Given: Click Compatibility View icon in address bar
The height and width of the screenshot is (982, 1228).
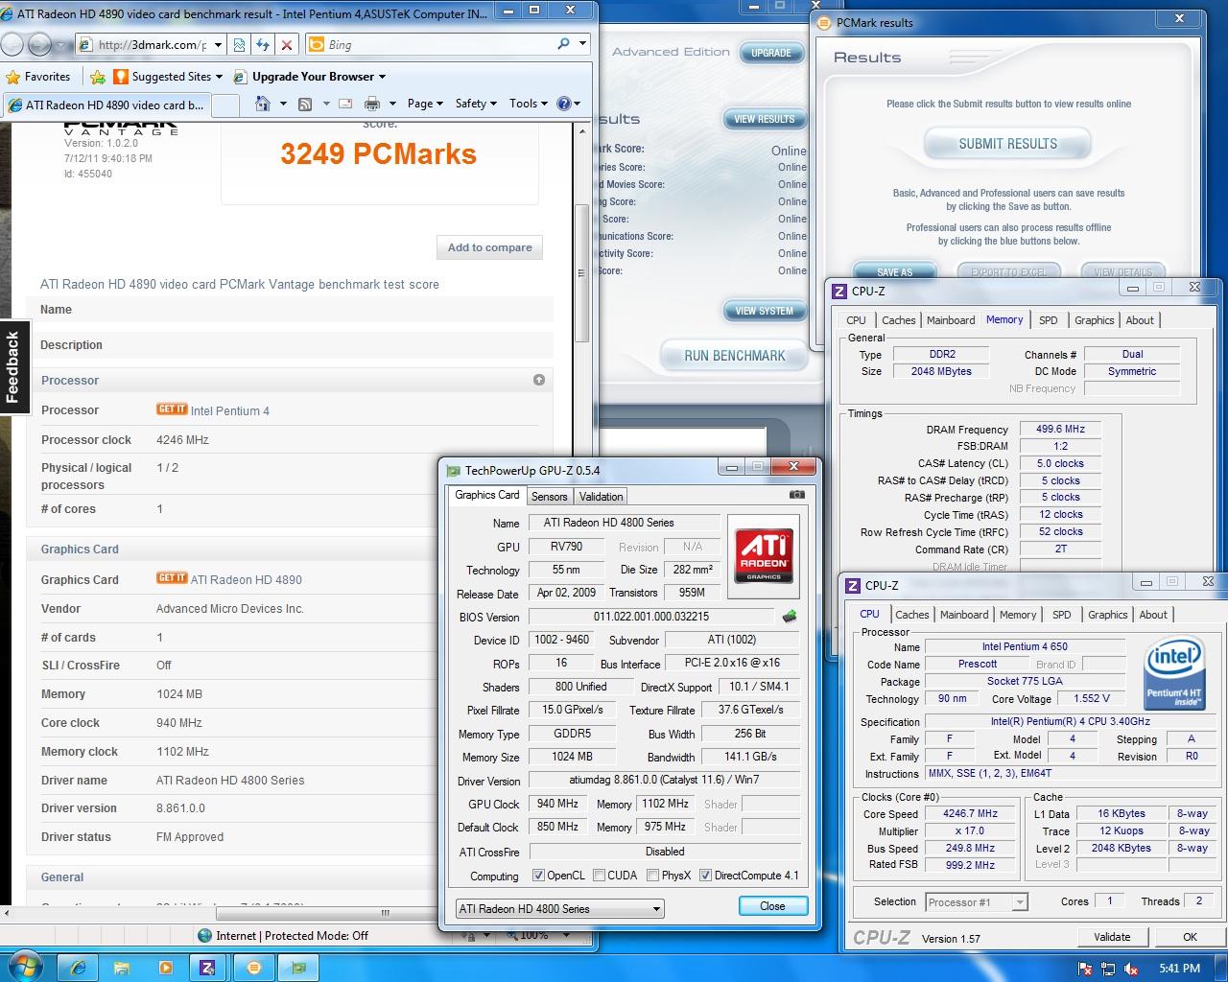Looking at the screenshot, I should [239, 44].
